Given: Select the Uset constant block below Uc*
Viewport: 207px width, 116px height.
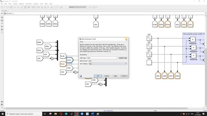Looking at the screenshot, I should pos(149,63).
